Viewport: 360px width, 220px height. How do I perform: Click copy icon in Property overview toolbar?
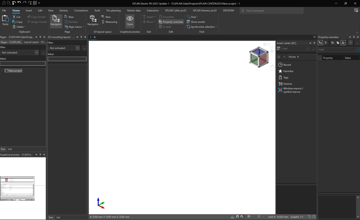[333, 42]
